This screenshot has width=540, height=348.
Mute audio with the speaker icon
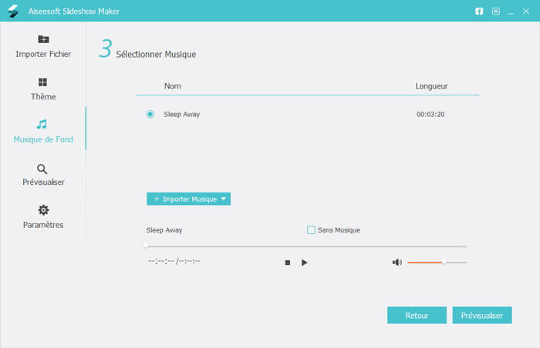(397, 263)
